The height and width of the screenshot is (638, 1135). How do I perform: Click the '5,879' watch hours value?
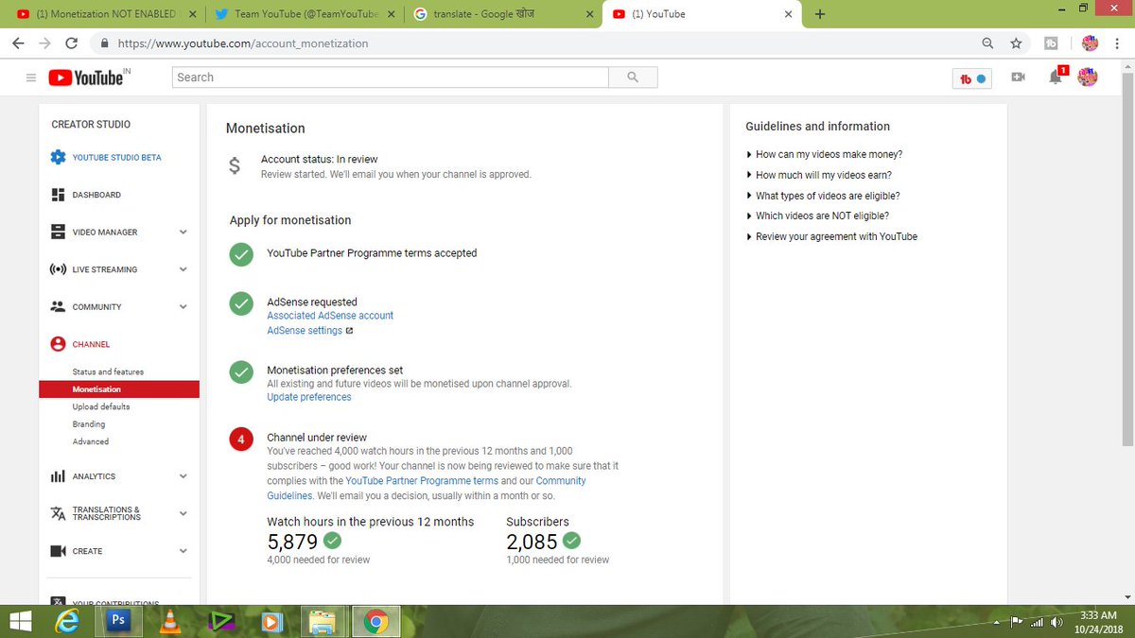(292, 542)
